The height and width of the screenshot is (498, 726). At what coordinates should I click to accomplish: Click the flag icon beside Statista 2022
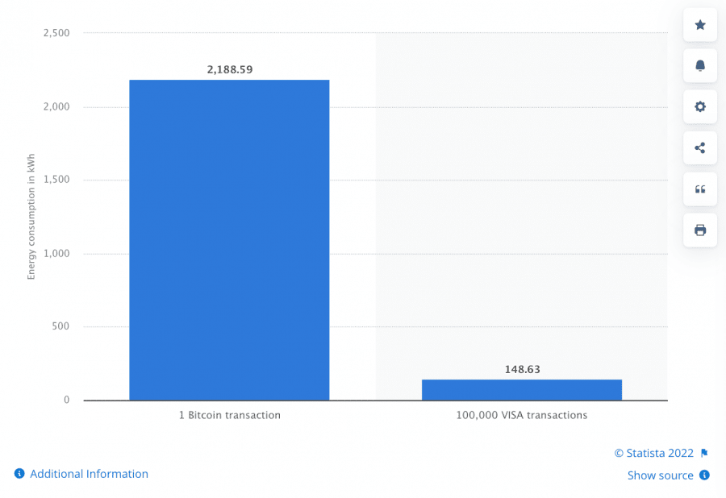coord(704,454)
